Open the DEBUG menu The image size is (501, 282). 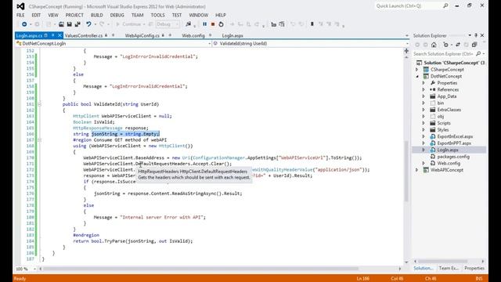(117, 15)
